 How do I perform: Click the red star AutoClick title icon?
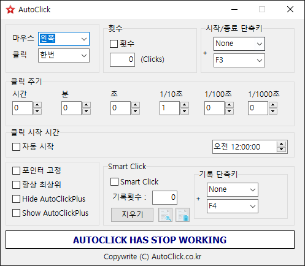pyautogui.click(x=10, y=10)
